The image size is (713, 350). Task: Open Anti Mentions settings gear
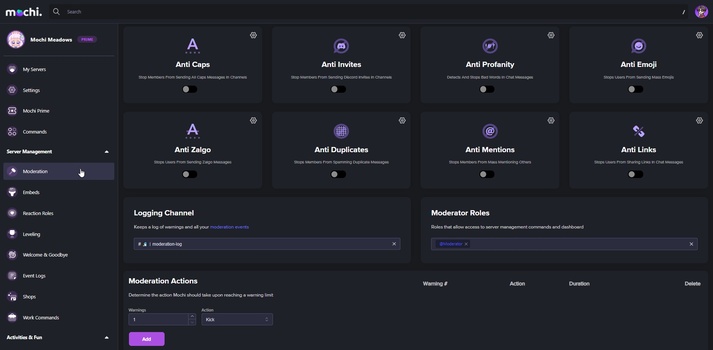(x=551, y=120)
